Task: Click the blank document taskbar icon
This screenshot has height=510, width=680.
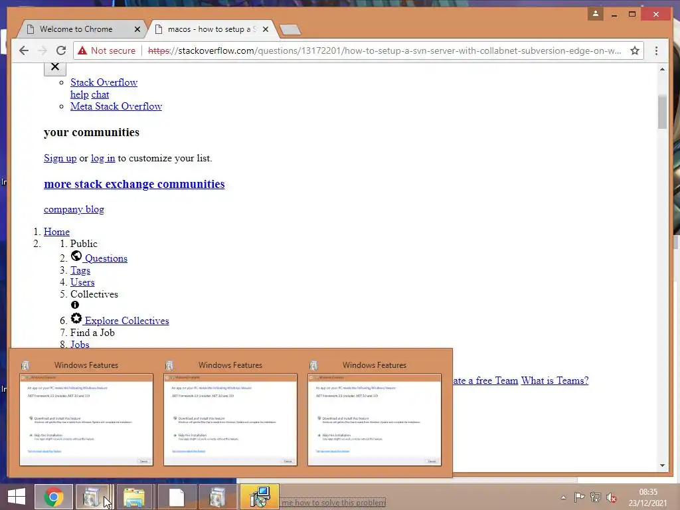Action: tap(177, 497)
